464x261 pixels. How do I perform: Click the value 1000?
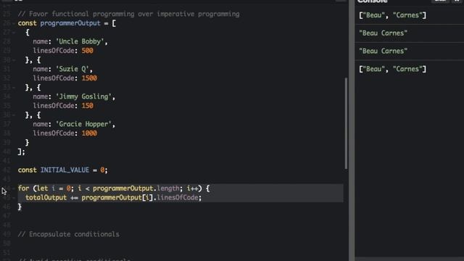(x=89, y=133)
